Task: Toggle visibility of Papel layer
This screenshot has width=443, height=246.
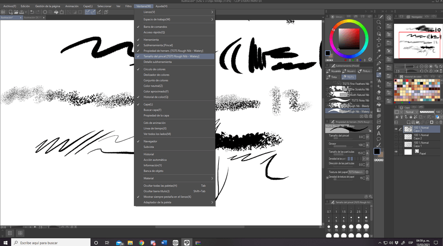Action: click(396, 152)
